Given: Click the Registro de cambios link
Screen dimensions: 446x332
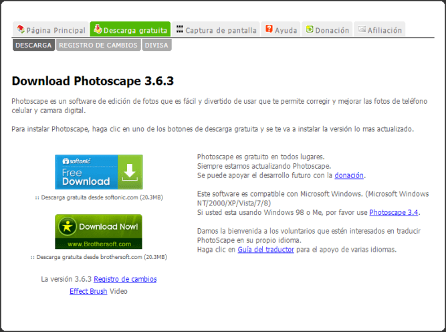Looking at the screenshot, I should pyautogui.click(x=125, y=279).
